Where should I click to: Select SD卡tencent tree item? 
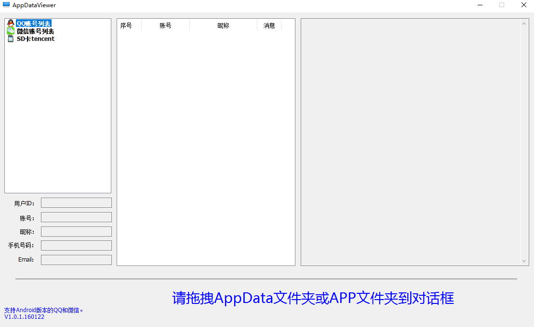pos(35,39)
